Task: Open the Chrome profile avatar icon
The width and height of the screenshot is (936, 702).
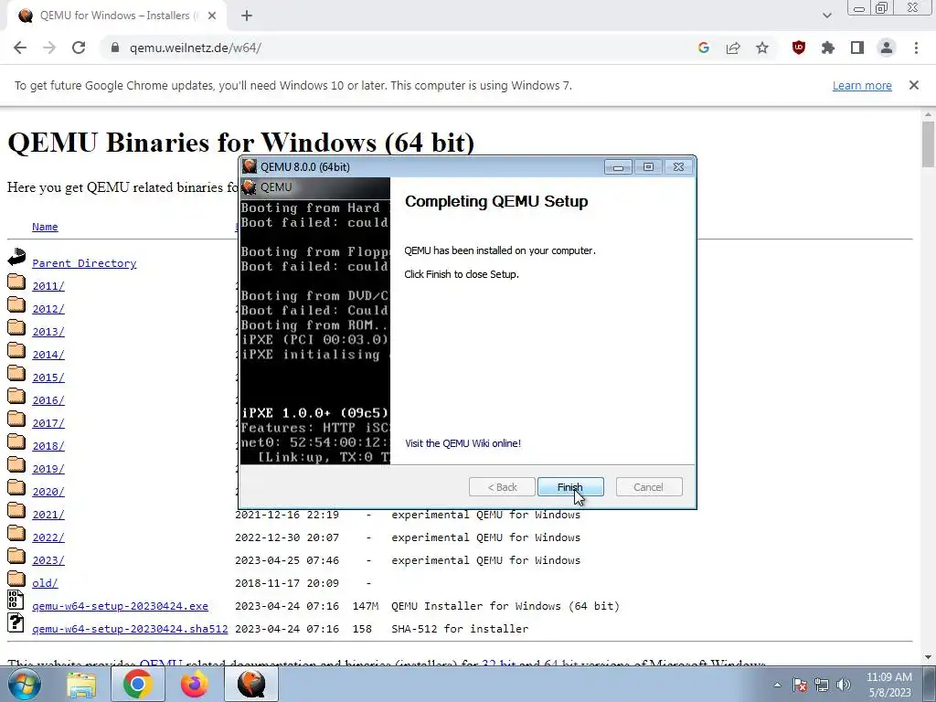Action: coord(887,48)
